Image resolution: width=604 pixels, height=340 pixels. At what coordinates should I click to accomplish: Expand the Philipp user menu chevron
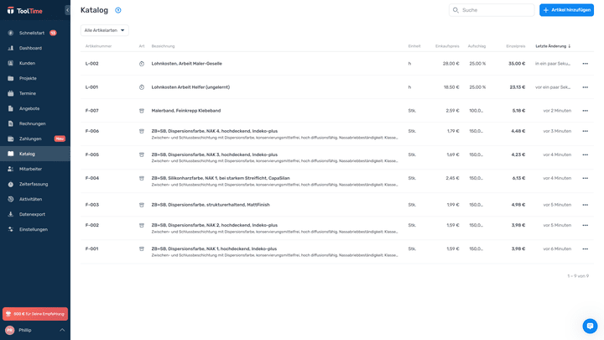tap(62, 330)
